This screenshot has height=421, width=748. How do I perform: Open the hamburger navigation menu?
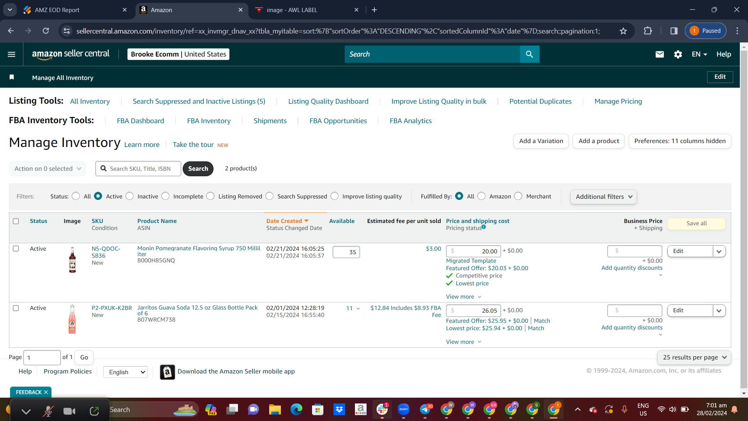point(12,54)
